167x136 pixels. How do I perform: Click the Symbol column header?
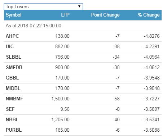[x=13, y=15]
